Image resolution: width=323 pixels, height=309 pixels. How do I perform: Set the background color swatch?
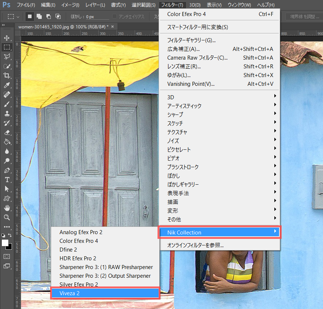pyautogui.click(x=10, y=247)
